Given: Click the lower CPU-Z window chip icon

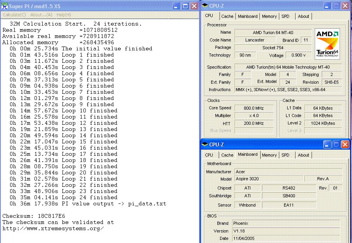Looking at the screenshot, I should [x=205, y=145].
